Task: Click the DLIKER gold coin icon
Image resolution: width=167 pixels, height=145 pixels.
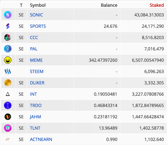Action: point(8,83)
